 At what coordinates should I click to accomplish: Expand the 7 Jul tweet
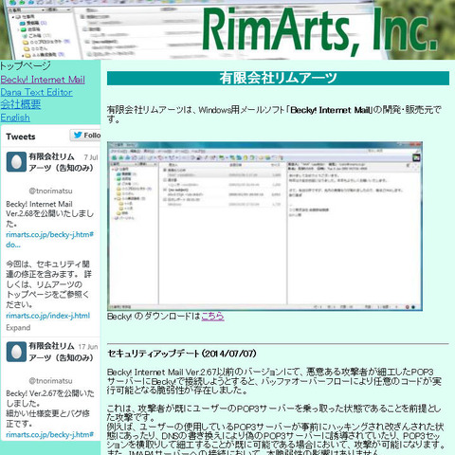18,328
